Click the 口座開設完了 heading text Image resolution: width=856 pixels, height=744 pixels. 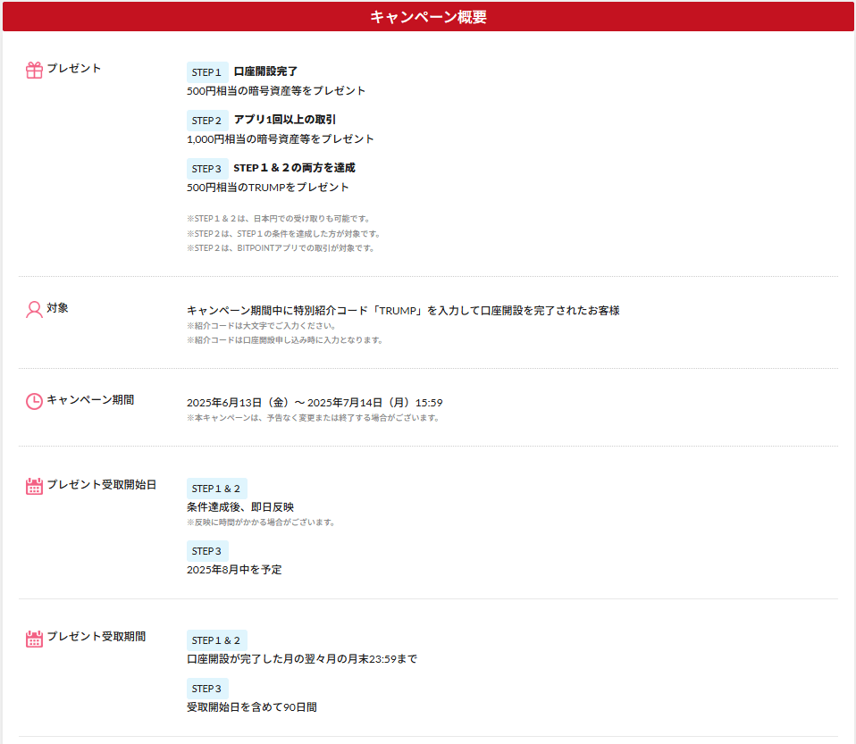tap(265, 71)
